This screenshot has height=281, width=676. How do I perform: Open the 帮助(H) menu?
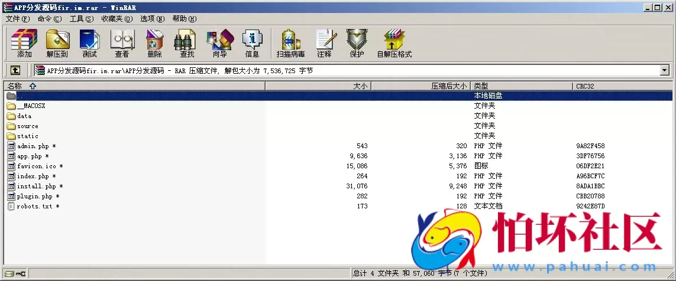[x=184, y=19]
